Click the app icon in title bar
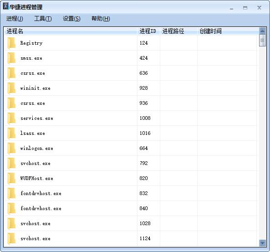The width and height of the screenshot is (270, 252). point(5,6)
